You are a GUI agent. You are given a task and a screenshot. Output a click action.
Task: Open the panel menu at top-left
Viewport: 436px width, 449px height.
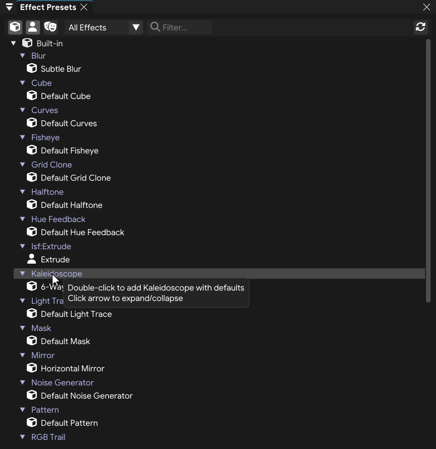tap(9, 7)
